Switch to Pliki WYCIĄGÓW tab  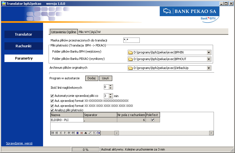(x=90, y=32)
